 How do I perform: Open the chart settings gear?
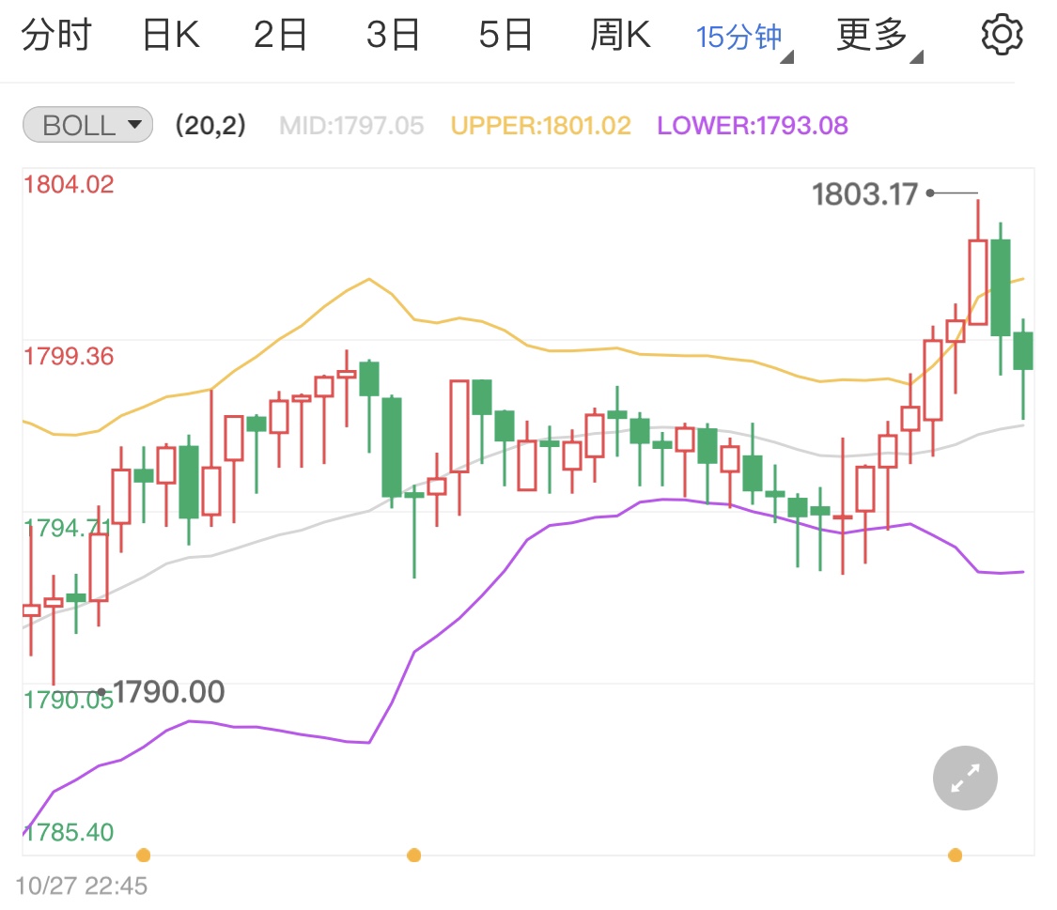(x=1002, y=35)
